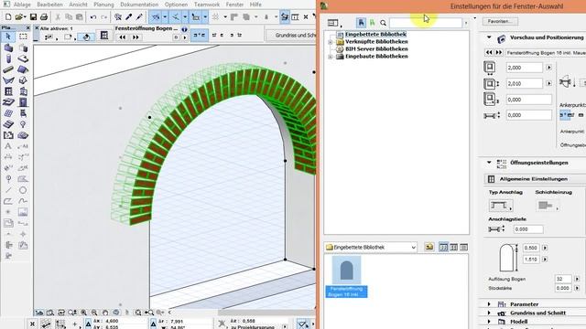
Task: Click the syringe inject parameters icon
Action: pyautogui.click(x=139, y=16)
